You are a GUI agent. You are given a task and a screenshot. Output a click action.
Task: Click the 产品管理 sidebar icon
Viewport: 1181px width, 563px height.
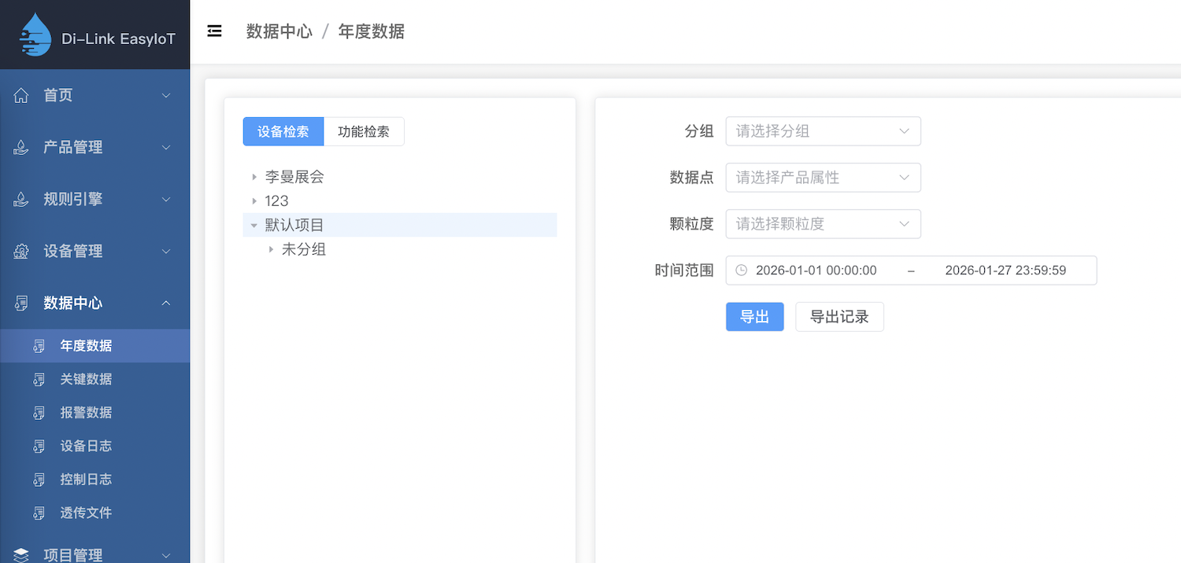point(21,148)
